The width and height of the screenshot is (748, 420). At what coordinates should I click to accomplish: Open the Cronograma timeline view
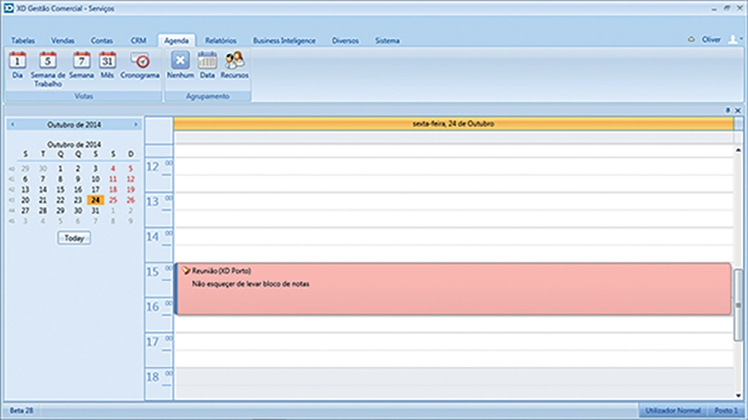point(140,66)
